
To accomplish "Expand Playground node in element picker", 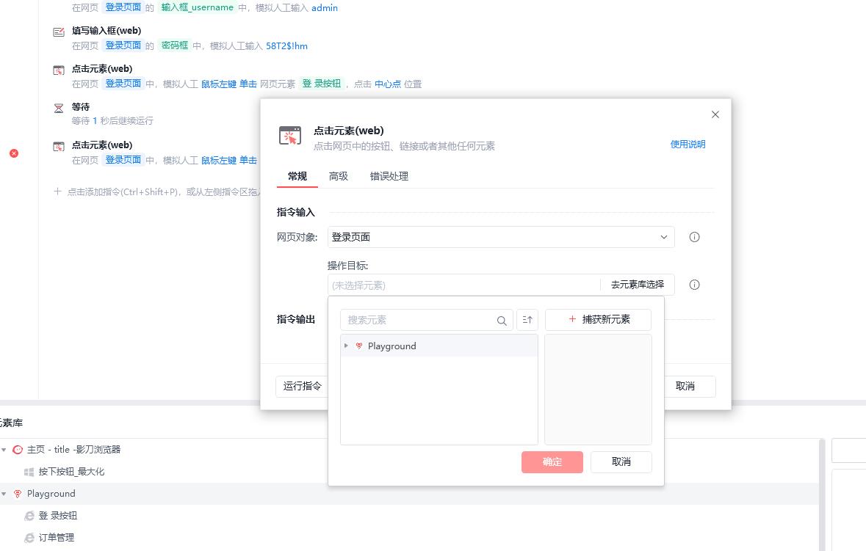I will (x=346, y=346).
